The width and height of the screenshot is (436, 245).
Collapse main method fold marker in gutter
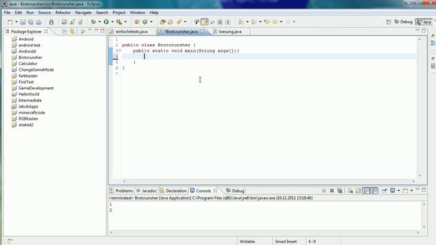click(x=120, y=50)
